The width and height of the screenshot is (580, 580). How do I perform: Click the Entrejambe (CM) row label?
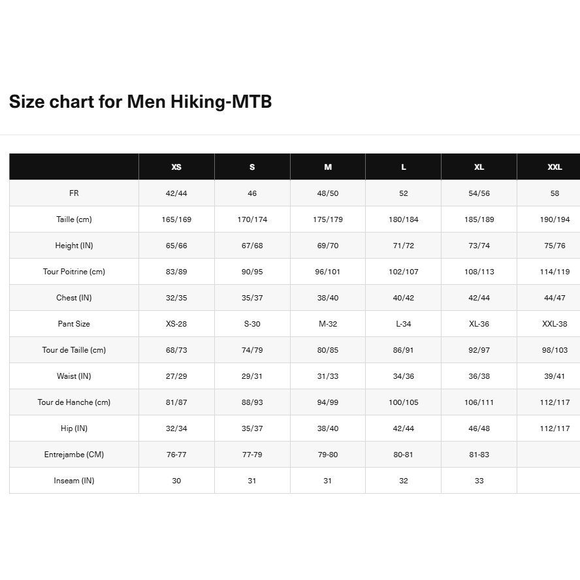74,455
